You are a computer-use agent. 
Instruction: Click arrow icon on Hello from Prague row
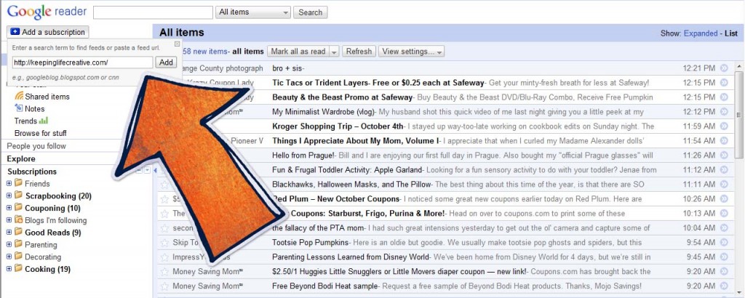(x=724, y=155)
